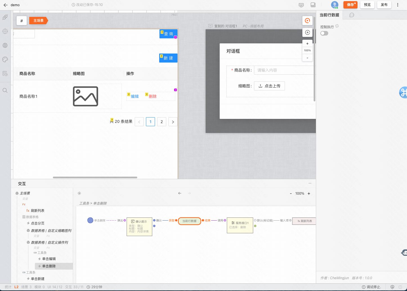Image resolution: width=407 pixels, height=291 pixels.
Task: Open the globe icon in left sidebar
Action: (5, 45)
